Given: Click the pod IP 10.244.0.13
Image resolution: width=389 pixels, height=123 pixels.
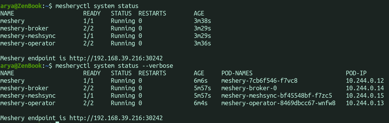Looking at the screenshot, I should coord(365,103).
